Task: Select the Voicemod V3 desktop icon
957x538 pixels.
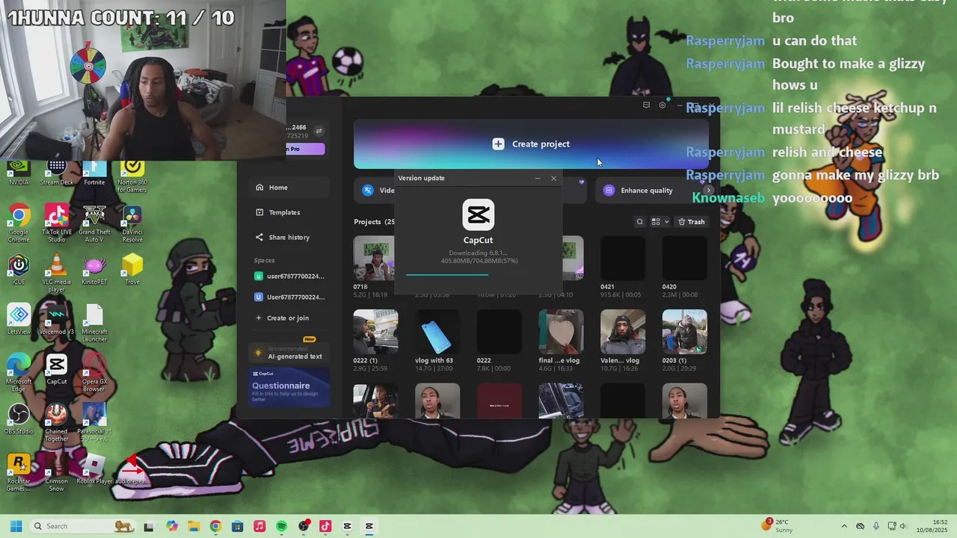Action: click(x=56, y=320)
